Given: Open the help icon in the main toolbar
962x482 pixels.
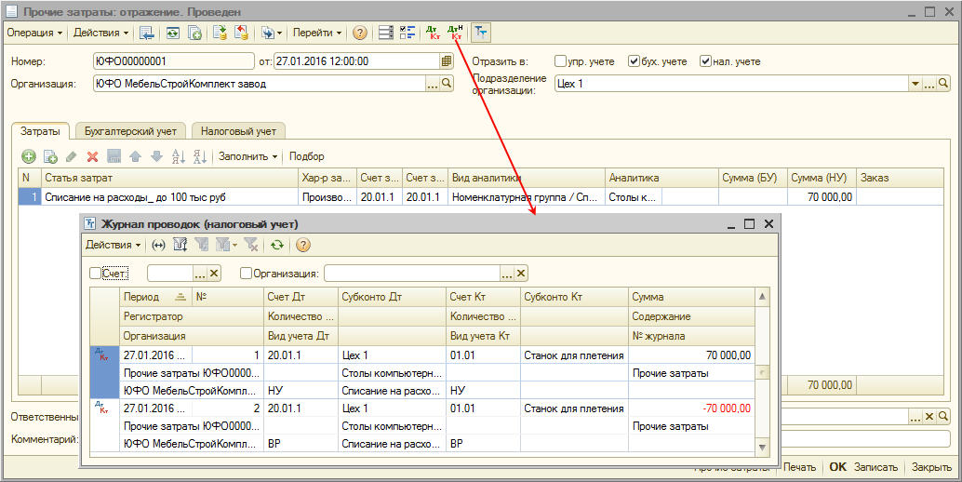Looking at the screenshot, I should click(x=360, y=33).
